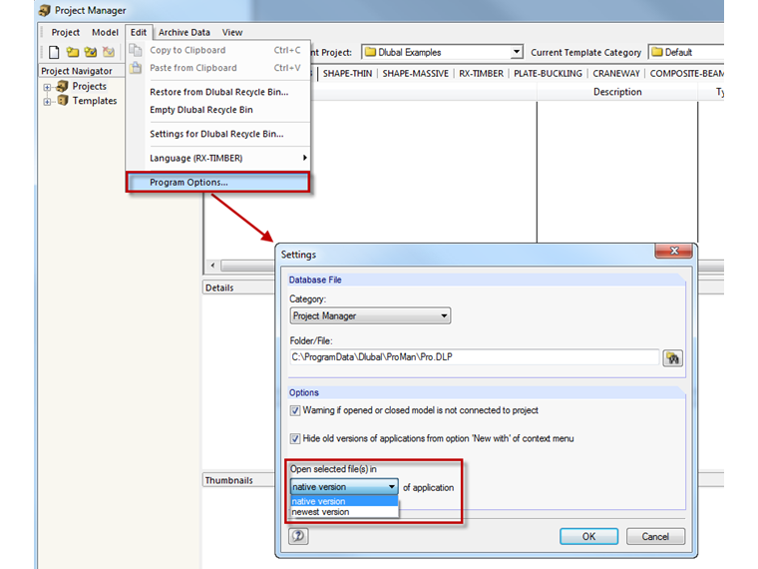Choose Program Options from Edit menu
Viewport: 758px width, 569px height.
coord(217,183)
